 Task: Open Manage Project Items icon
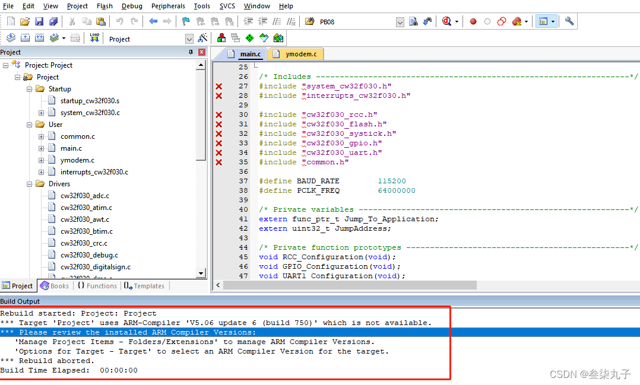[x=221, y=37]
